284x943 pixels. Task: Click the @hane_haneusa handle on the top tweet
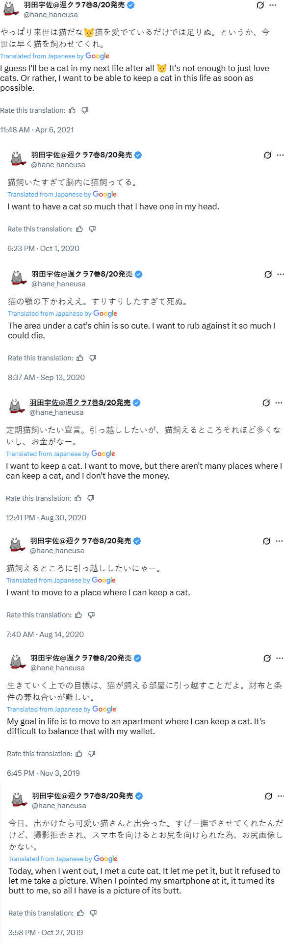click(51, 15)
